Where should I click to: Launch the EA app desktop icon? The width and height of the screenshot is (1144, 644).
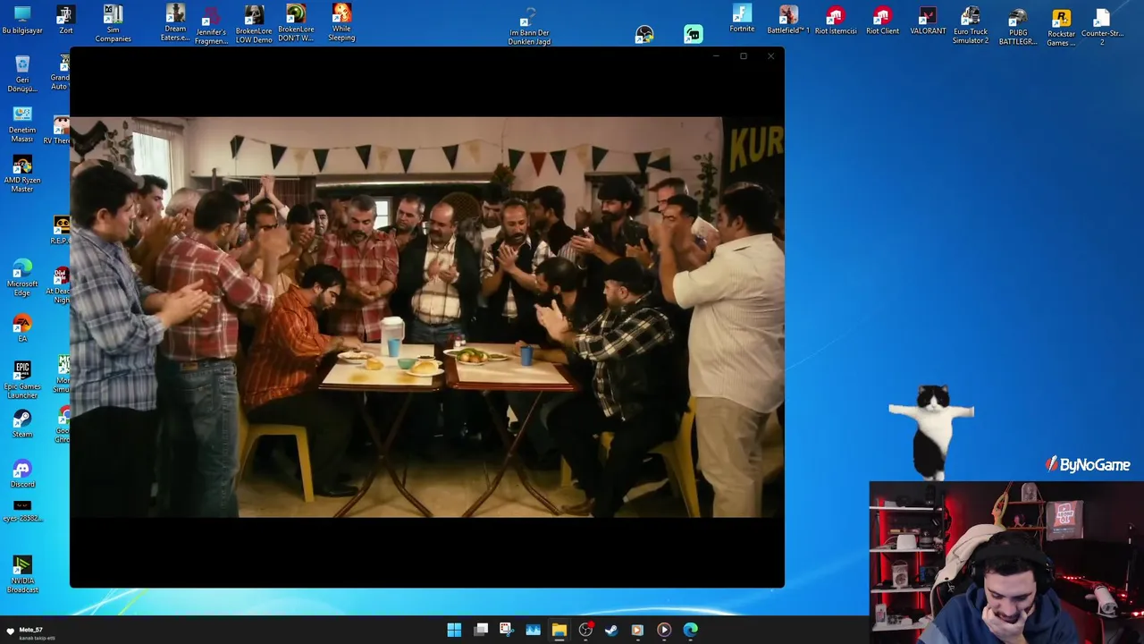tap(22, 327)
